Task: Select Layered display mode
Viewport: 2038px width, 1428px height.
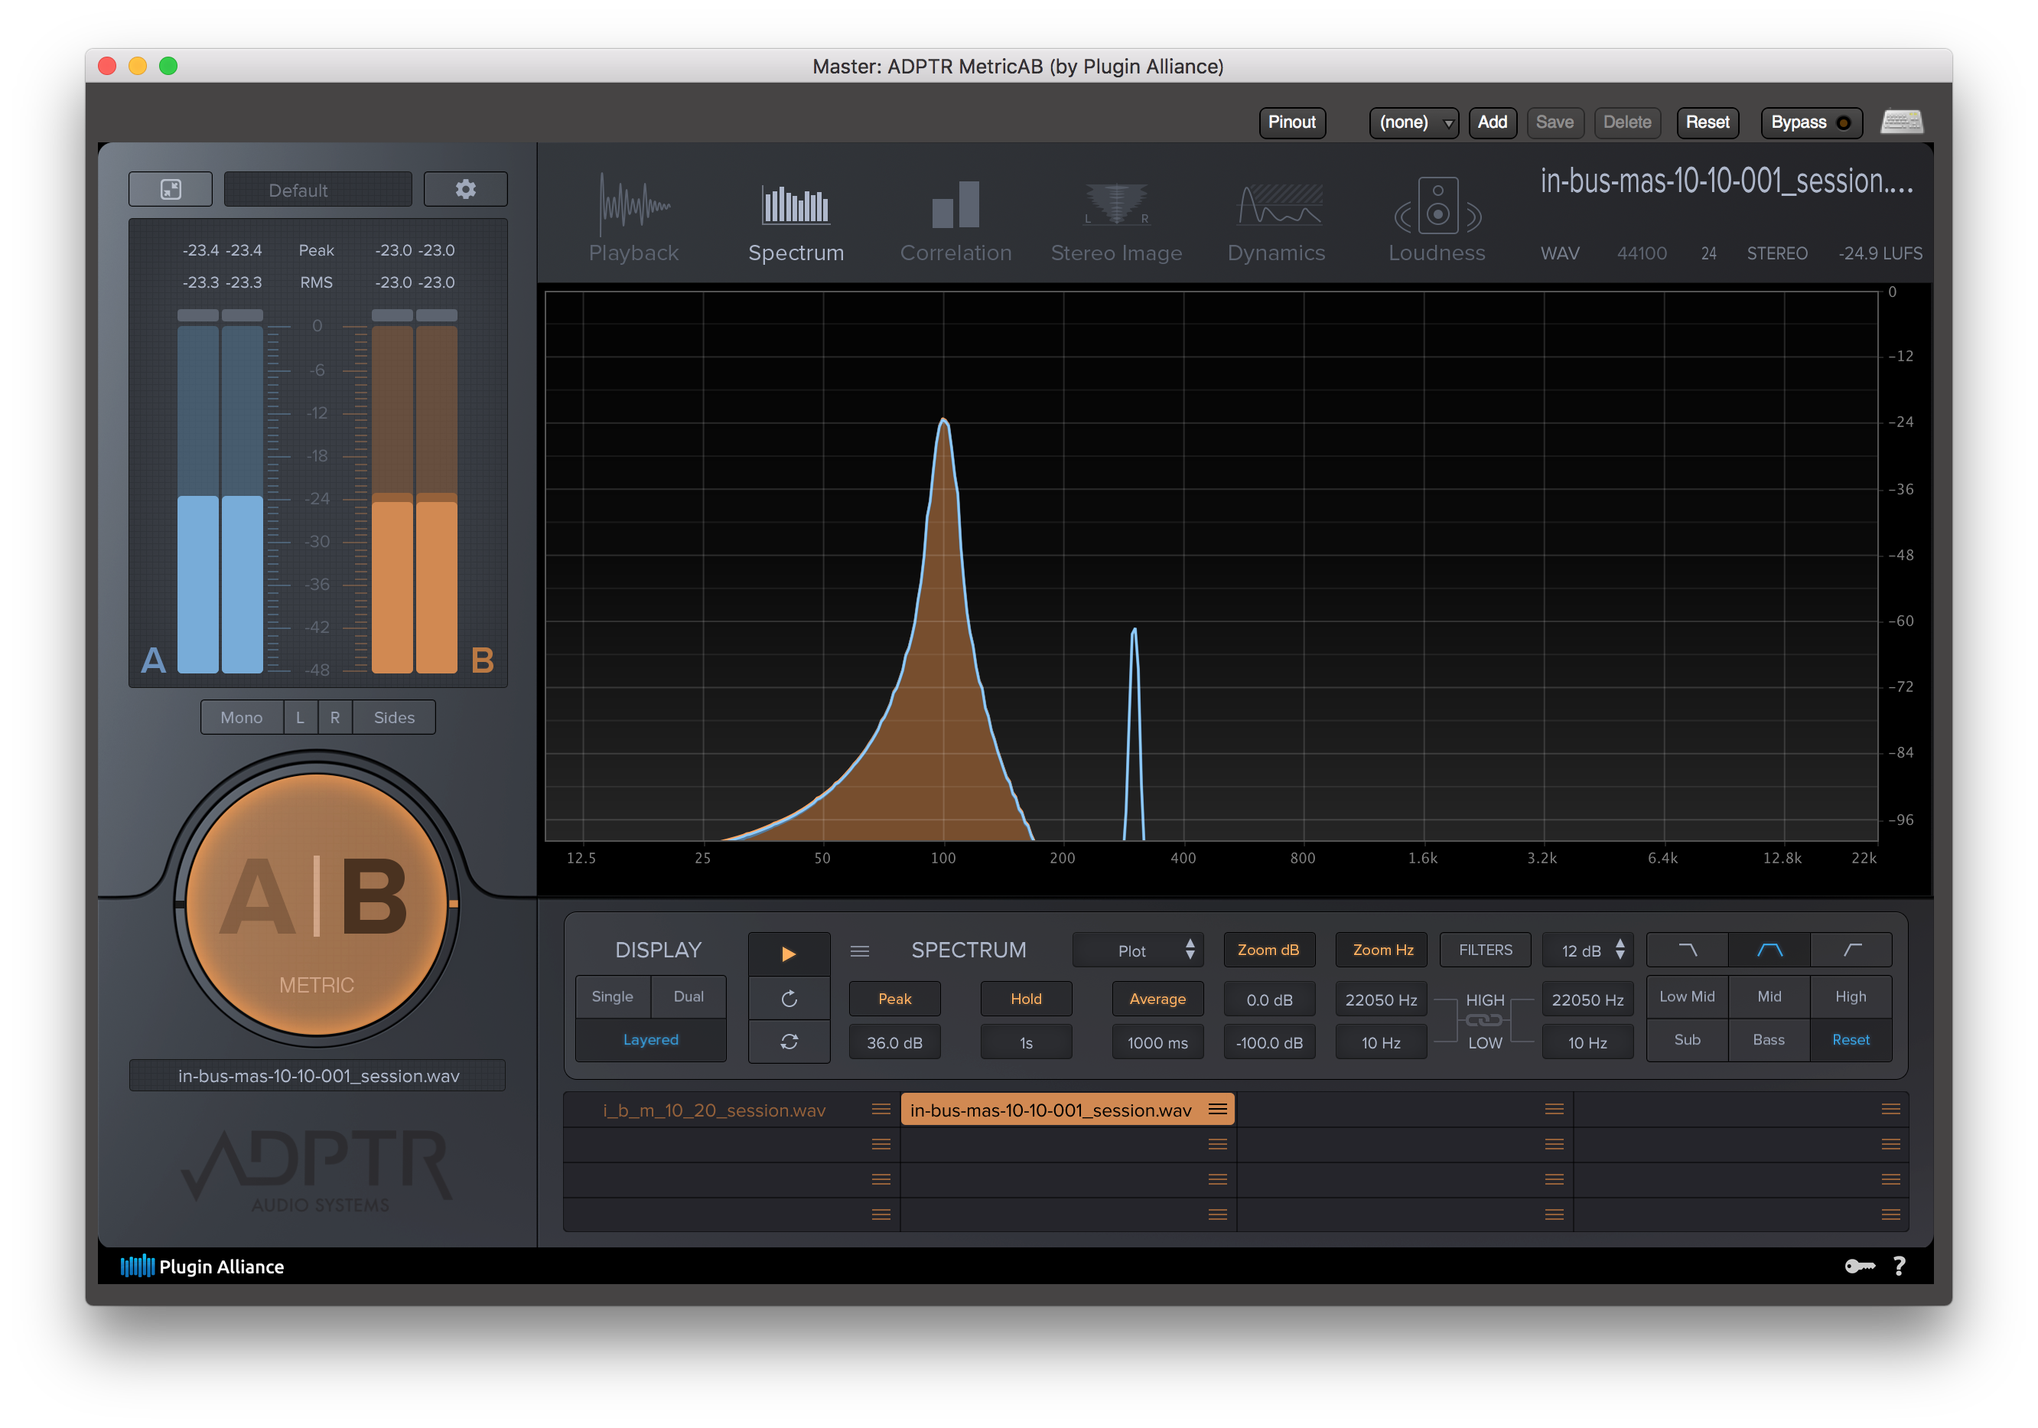Action: (650, 1040)
